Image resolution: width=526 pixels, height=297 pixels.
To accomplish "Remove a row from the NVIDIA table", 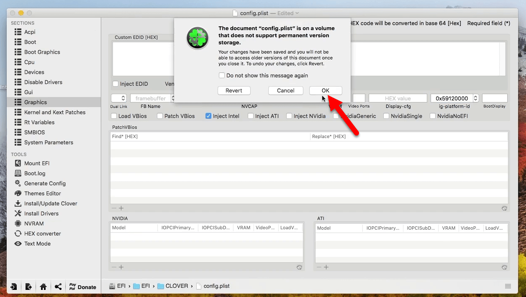I will click(114, 267).
